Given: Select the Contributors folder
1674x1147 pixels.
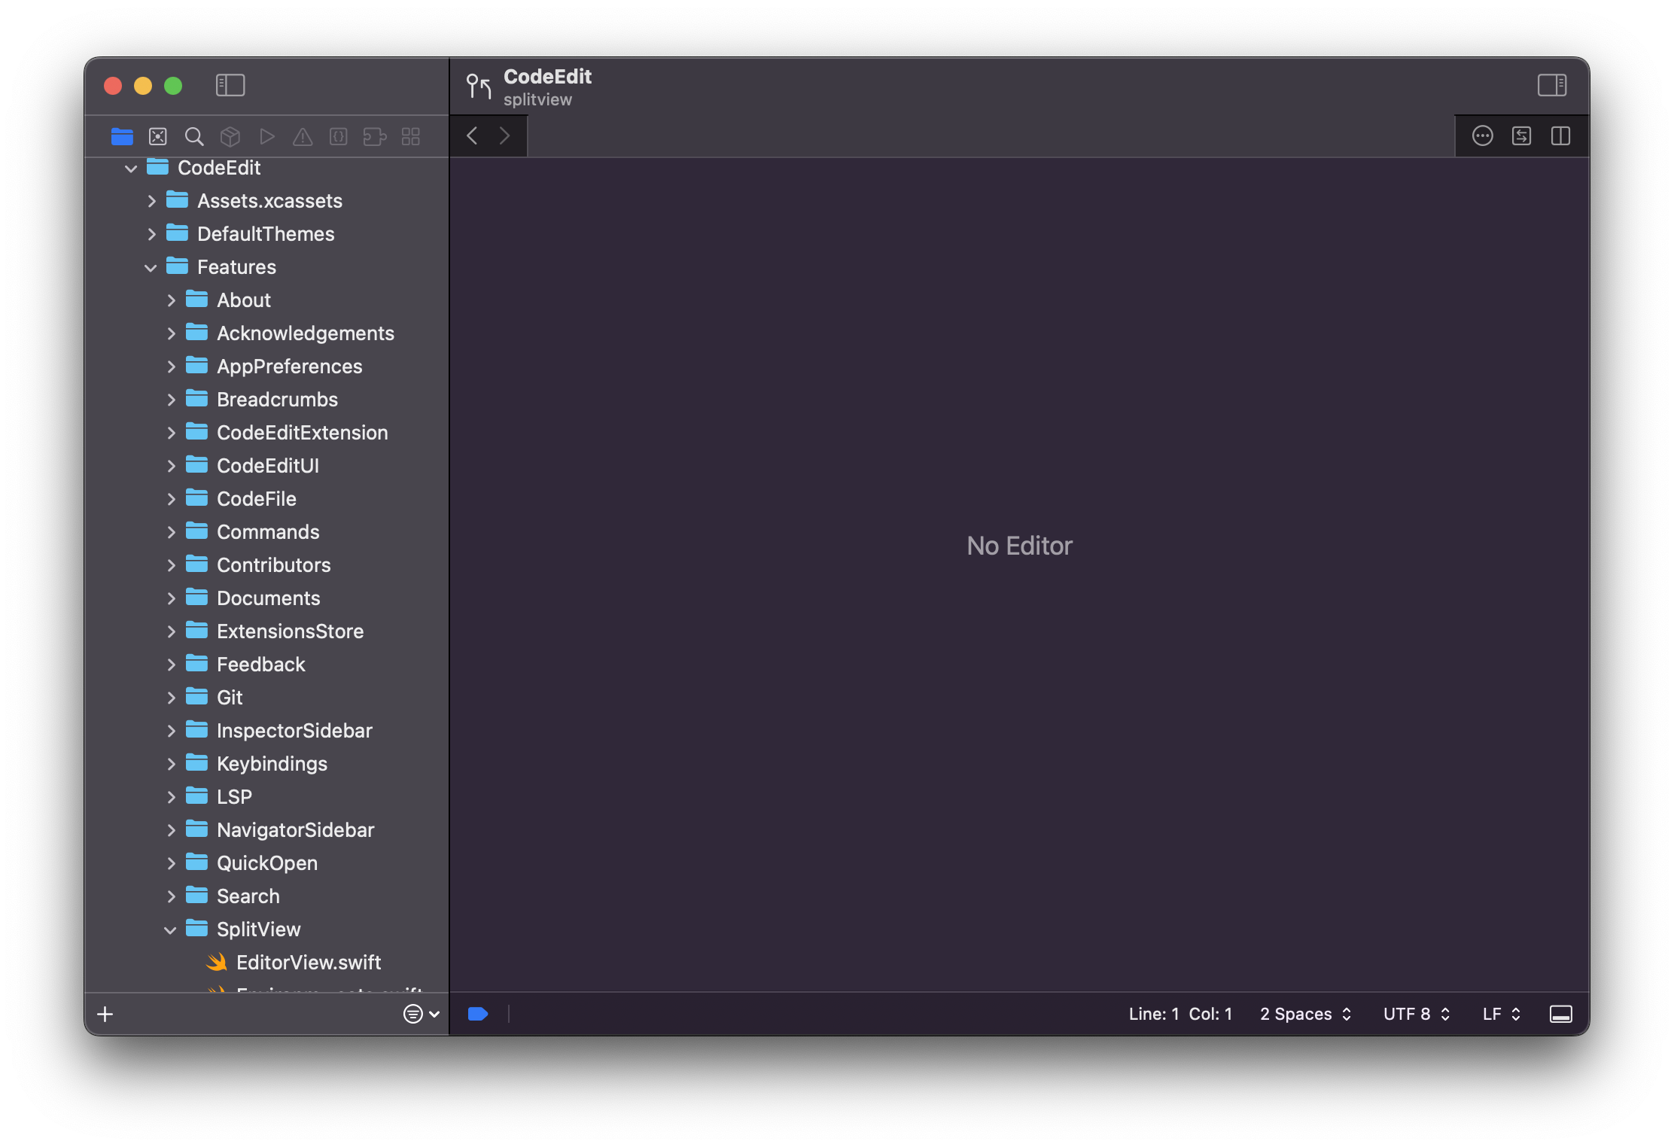Looking at the screenshot, I should tap(267, 565).
